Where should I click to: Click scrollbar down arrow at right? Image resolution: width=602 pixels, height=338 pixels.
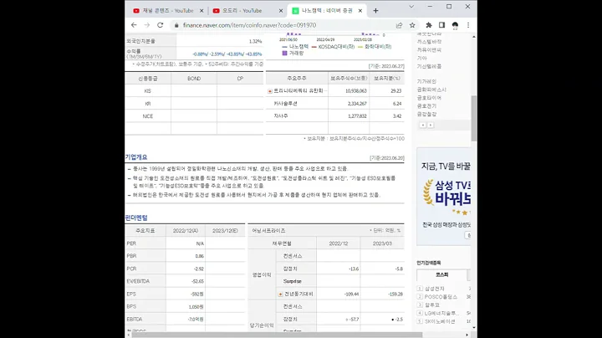474,327
